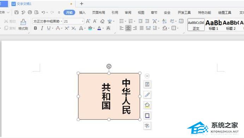Viewport: 244px width, 138px height.
Task: Align text right
Action: 135,28
